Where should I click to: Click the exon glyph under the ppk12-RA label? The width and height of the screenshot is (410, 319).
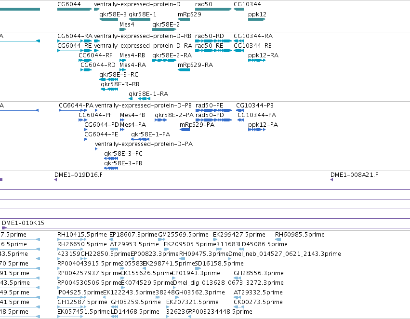point(257,60)
